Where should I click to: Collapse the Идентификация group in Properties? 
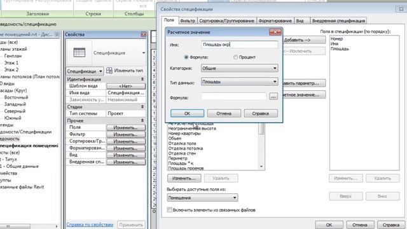tap(142, 79)
